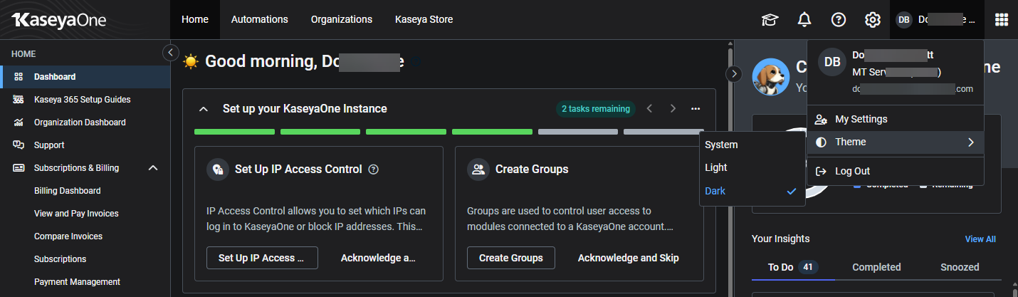This screenshot has height=297, width=1018.
Task: Expand the Theme submenu
Action: point(896,142)
